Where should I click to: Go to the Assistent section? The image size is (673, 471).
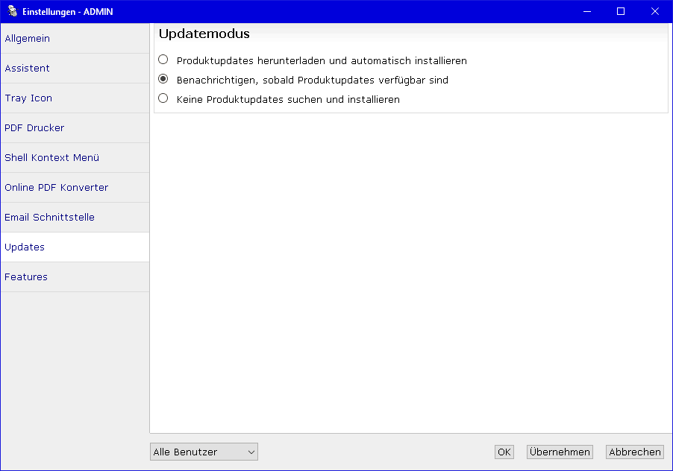75,68
